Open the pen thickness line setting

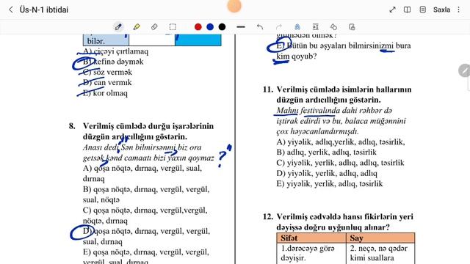tap(241, 27)
